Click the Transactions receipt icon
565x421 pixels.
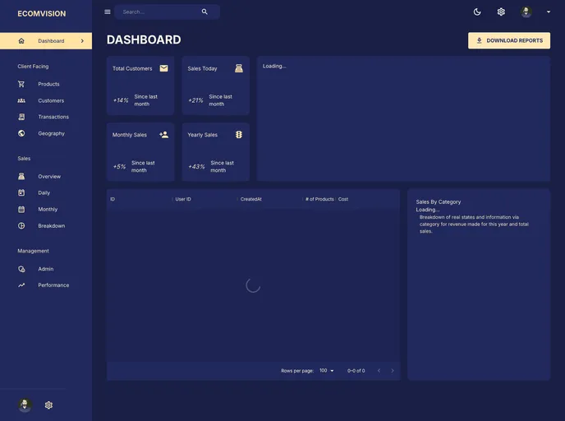coord(21,117)
